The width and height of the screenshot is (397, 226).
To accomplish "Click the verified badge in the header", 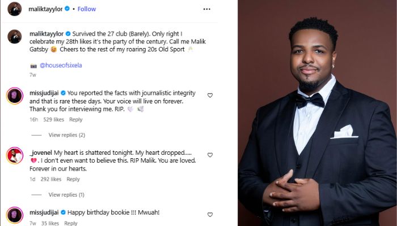I will (x=67, y=9).
